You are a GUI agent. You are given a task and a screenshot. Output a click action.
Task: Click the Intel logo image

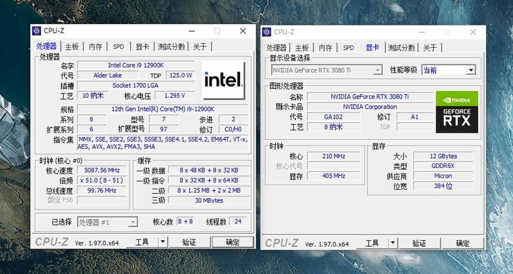tap(223, 80)
